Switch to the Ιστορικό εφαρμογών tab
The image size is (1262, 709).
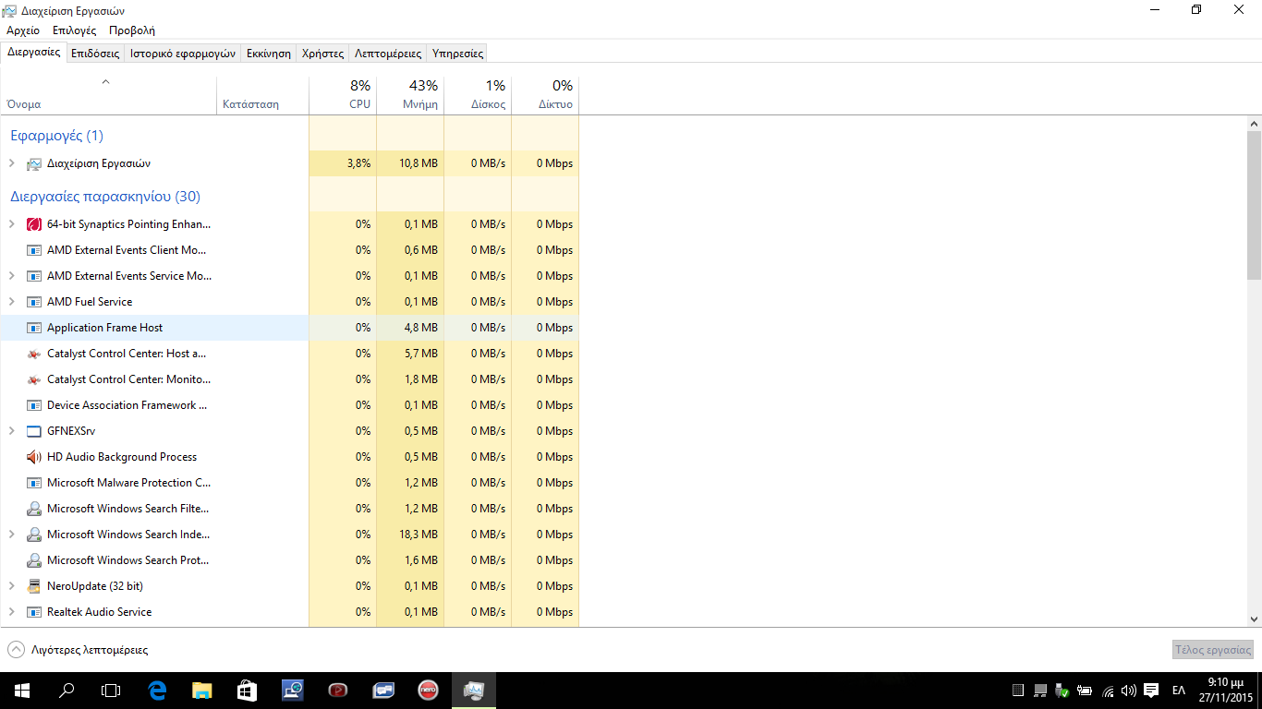183,54
